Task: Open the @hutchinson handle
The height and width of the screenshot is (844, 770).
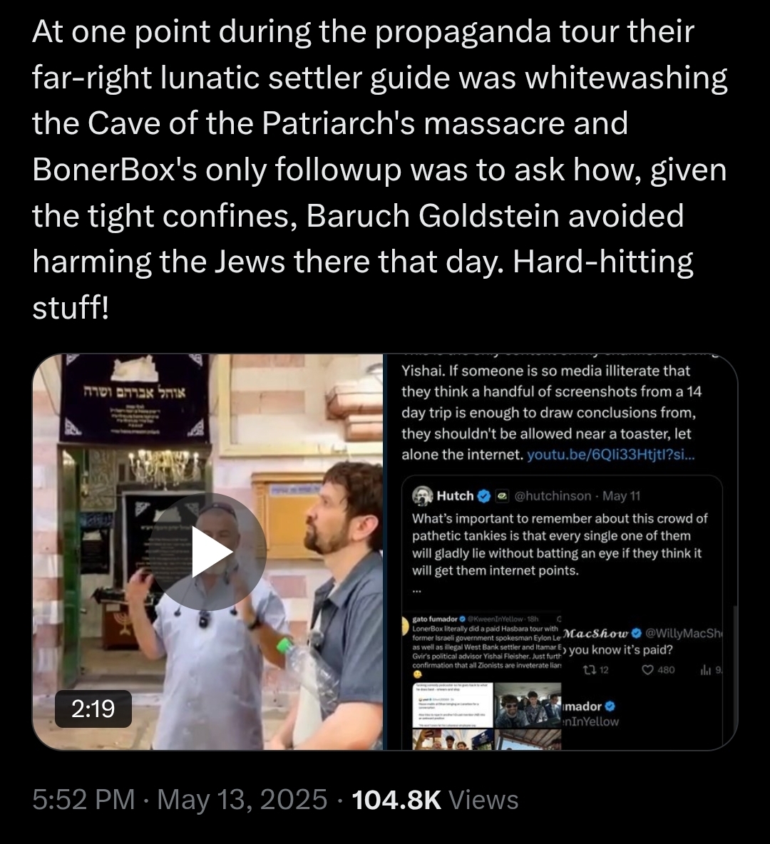Action: pos(553,495)
